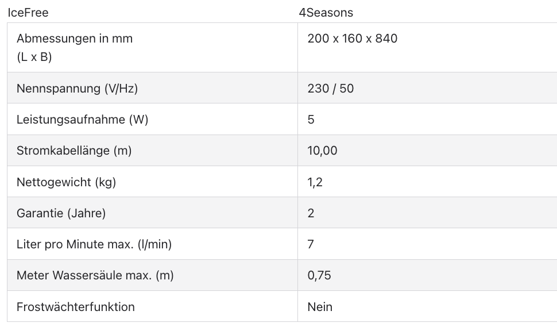
Task: Select the Frostwächterfunktion label
Action: tap(76, 307)
